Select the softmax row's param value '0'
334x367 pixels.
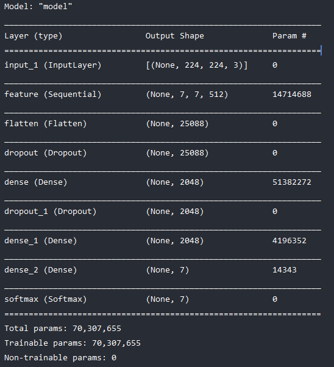coord(275,299)
